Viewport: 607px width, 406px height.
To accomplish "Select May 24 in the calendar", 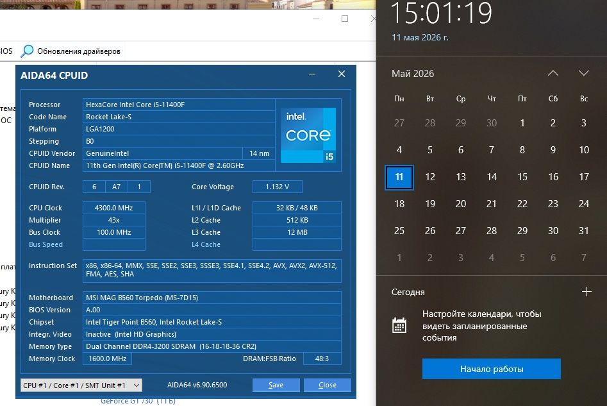I will point(584,204).
